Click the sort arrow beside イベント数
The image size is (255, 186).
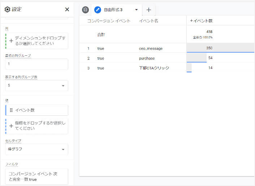pos(191,21)
